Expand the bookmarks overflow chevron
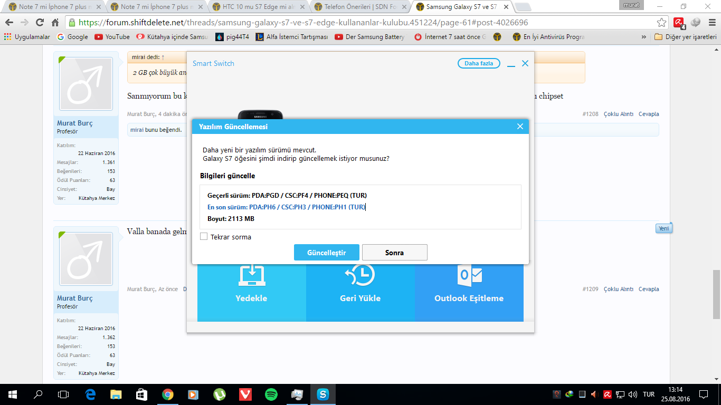The image size is (721, 405). pyautogui.click(x=643, y=37)
